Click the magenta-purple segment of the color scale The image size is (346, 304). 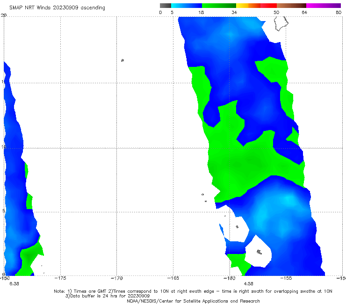tap(324, 6)
